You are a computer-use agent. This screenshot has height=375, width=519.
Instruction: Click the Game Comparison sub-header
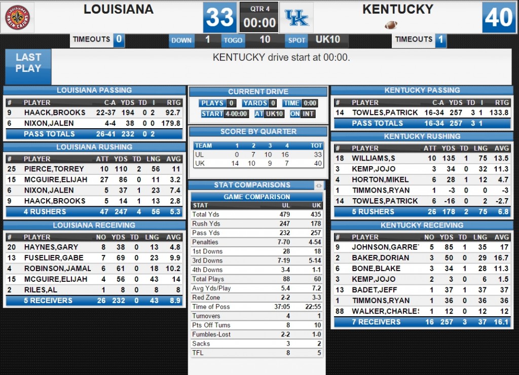tap(257, 197)
